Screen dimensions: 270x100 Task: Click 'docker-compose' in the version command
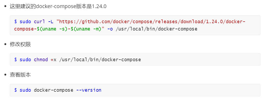tap(54, 90)
